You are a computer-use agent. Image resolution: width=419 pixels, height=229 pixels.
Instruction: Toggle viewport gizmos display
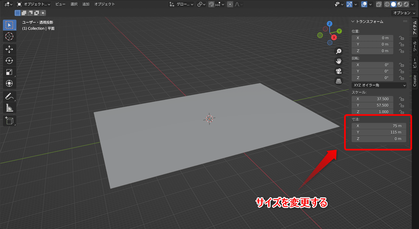coord(349,4)
